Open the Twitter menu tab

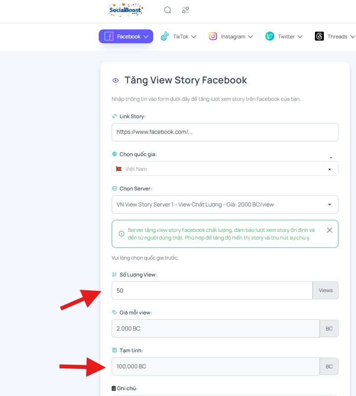pos(284,37)
